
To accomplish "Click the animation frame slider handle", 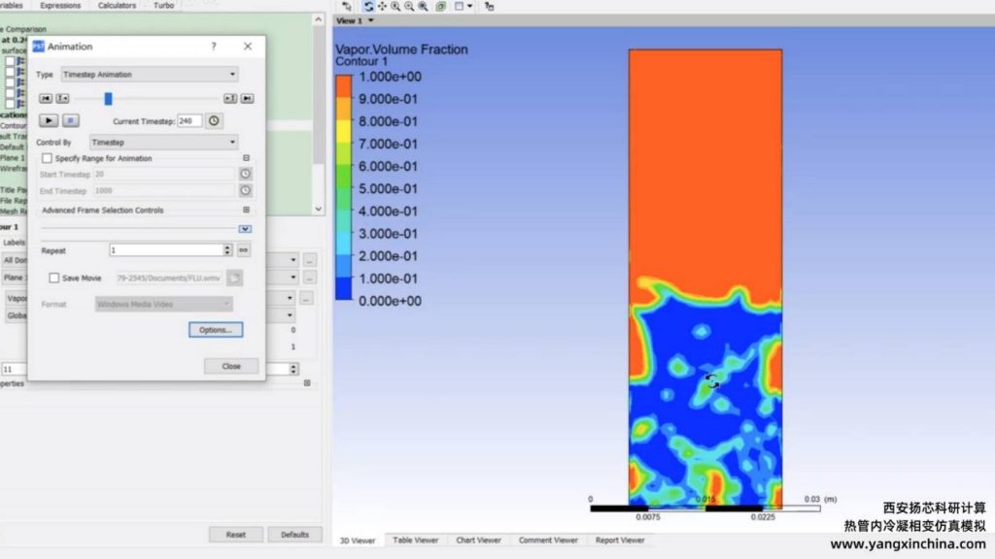I will point(109,98).
